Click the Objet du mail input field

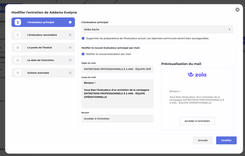point(117,69)
